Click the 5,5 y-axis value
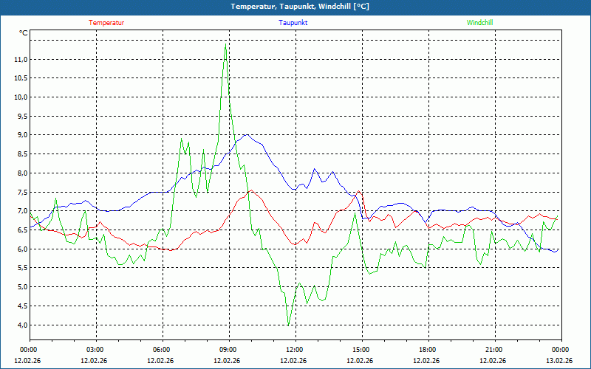This screenshot has width=591, height=369. point(22,268)
